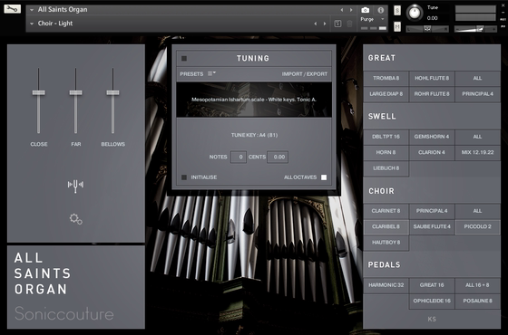Screen dimensions: 508x335
Task: Click the Tune value 0.00
Action: [x=432, y=18]
